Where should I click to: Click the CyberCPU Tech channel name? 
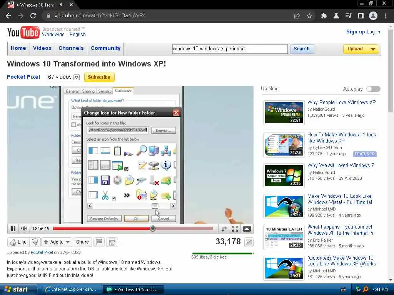(327, 148)
